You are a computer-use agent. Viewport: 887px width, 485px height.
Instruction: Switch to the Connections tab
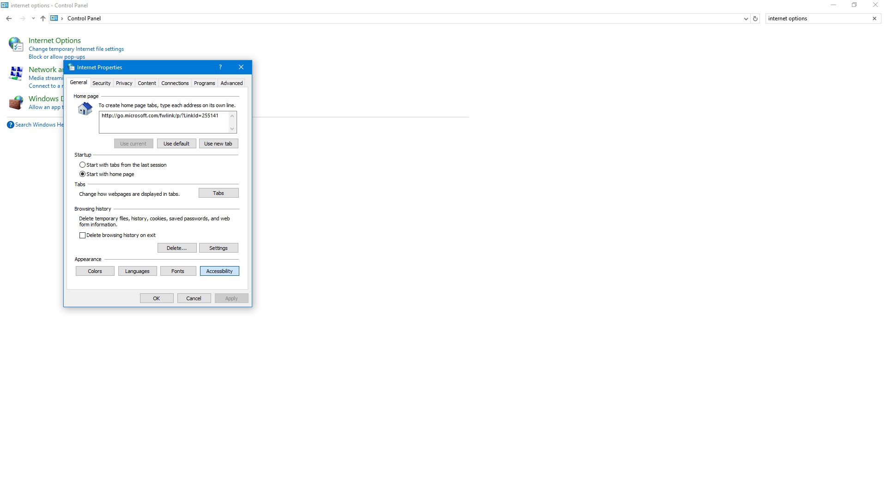coord(175,83)
